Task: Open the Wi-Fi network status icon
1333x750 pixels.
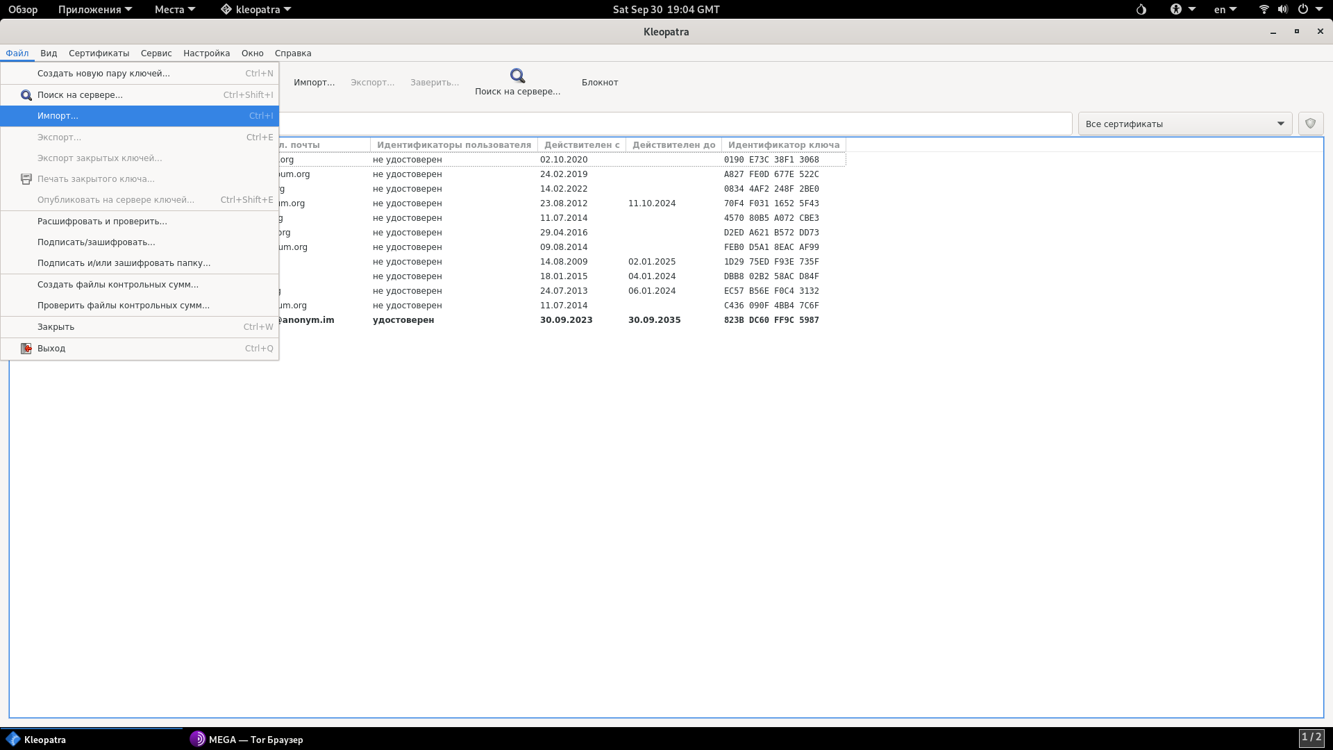Action: (x=1264, y=10)
